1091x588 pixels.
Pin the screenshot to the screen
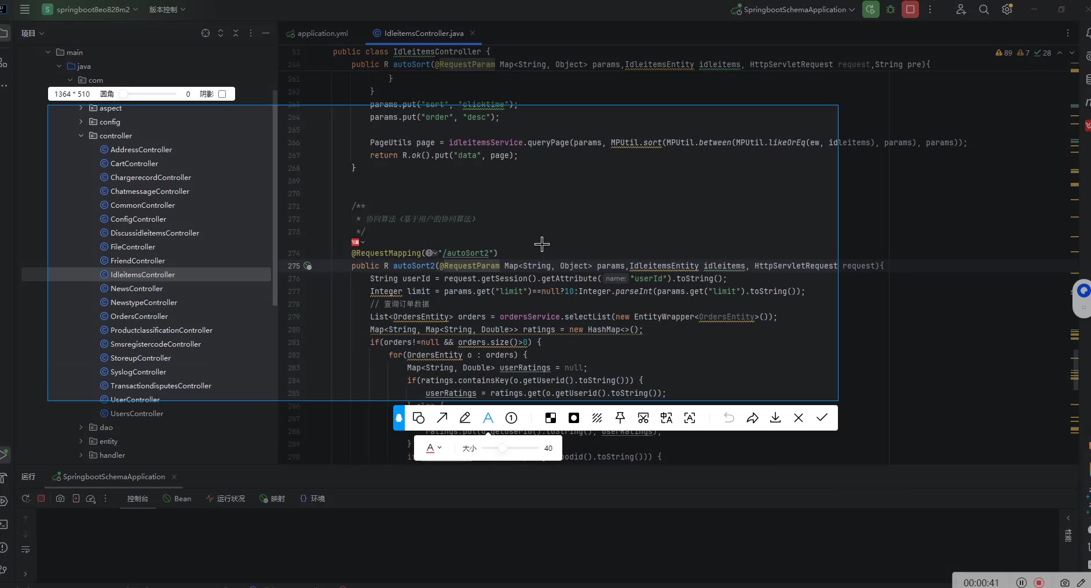coord(620,418)
